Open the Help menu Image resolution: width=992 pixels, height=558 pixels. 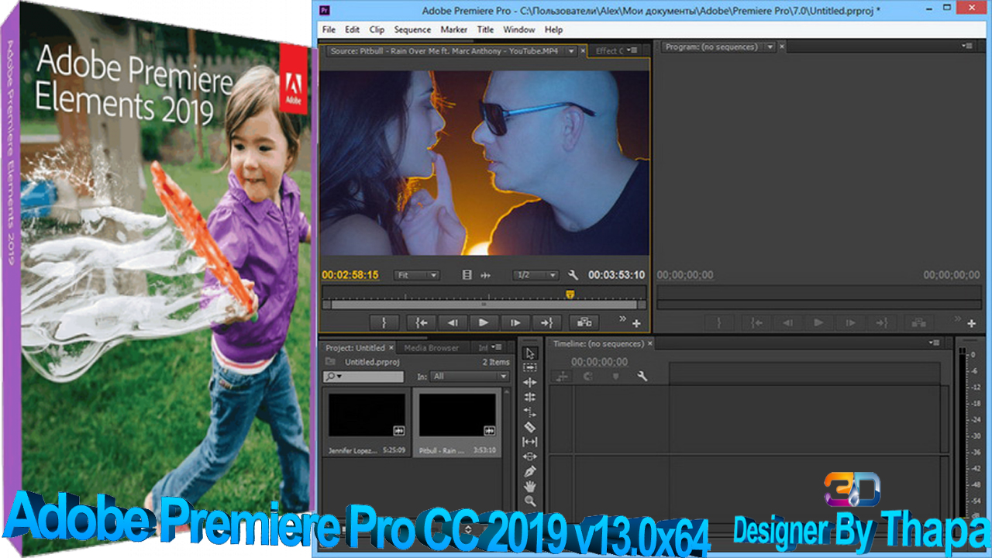coord(553,29)
